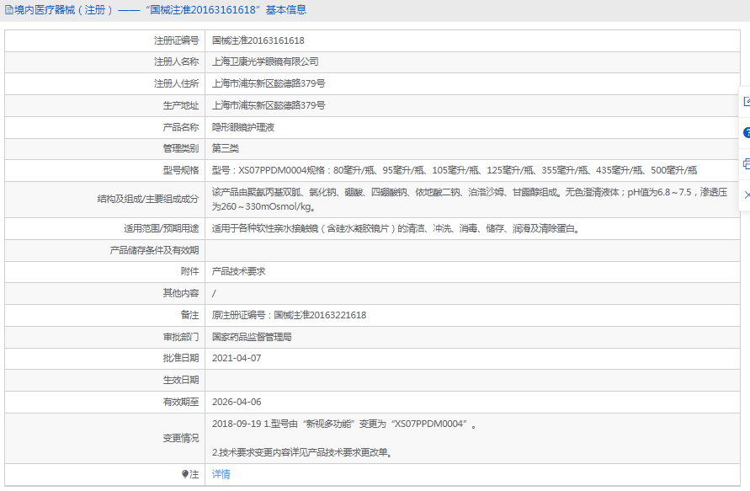Click the 附件 label
The image size is (750, 491).
(189, 271)
